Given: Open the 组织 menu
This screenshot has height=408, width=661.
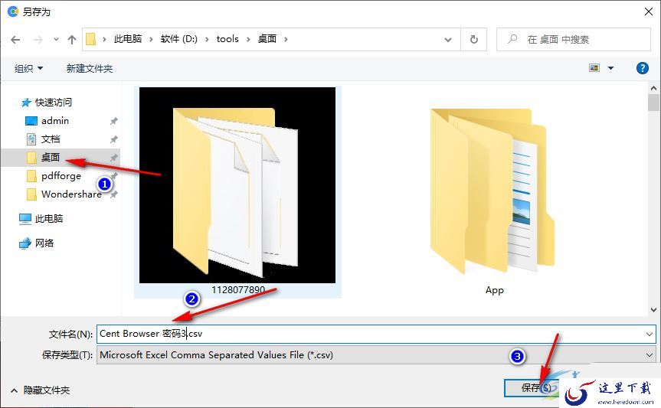Looking at the screenshot, I should coord(28,68).
